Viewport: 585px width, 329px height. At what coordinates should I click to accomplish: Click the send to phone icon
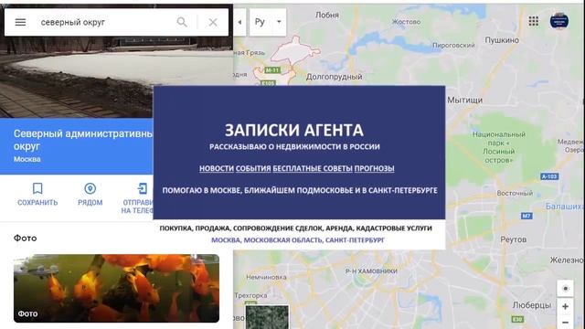coord(143,189)
